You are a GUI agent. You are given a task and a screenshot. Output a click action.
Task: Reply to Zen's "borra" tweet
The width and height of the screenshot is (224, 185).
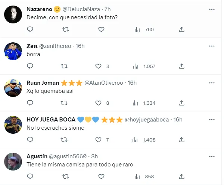point(31,66)
